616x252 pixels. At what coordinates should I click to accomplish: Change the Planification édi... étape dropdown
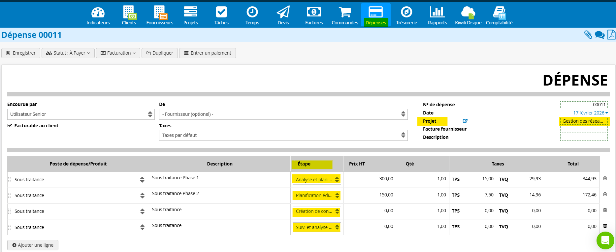click(x=317, y=195)
